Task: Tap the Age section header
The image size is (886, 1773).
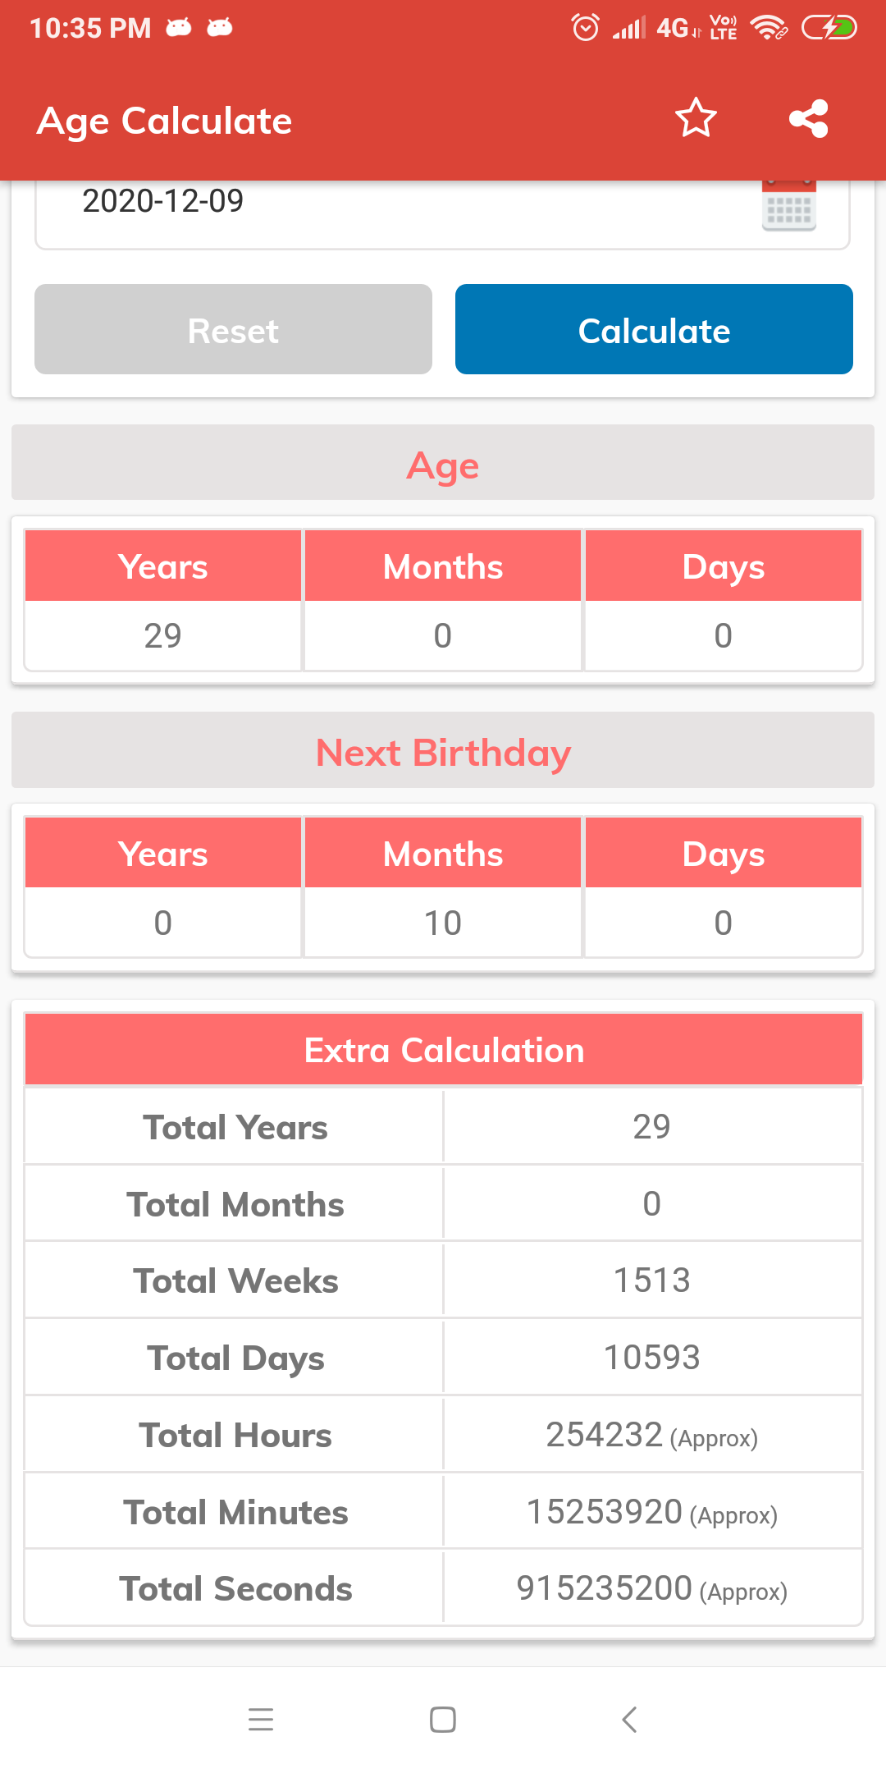Action: [443, 464]
